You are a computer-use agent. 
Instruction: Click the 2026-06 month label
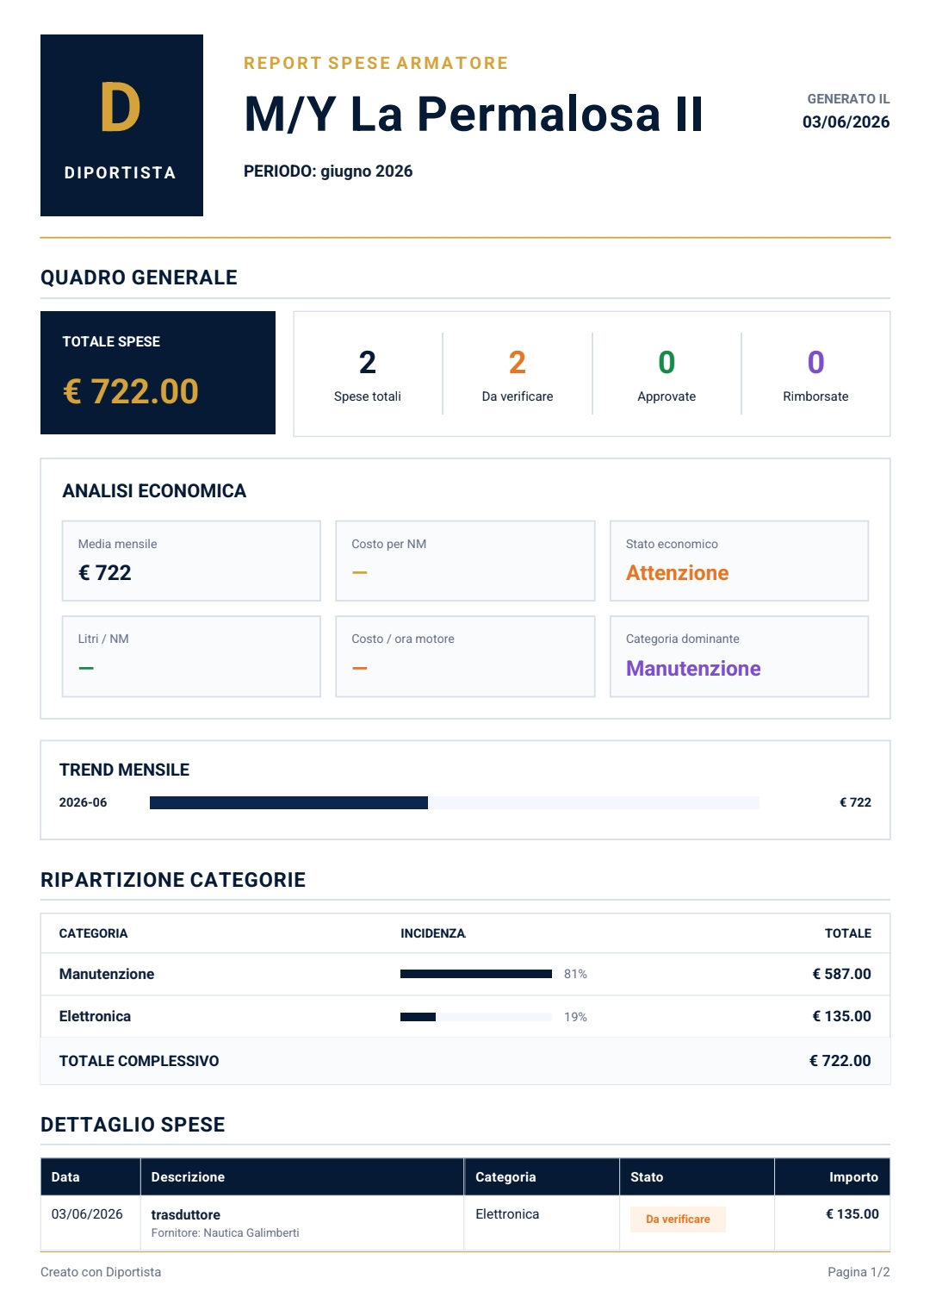point(83,802)
